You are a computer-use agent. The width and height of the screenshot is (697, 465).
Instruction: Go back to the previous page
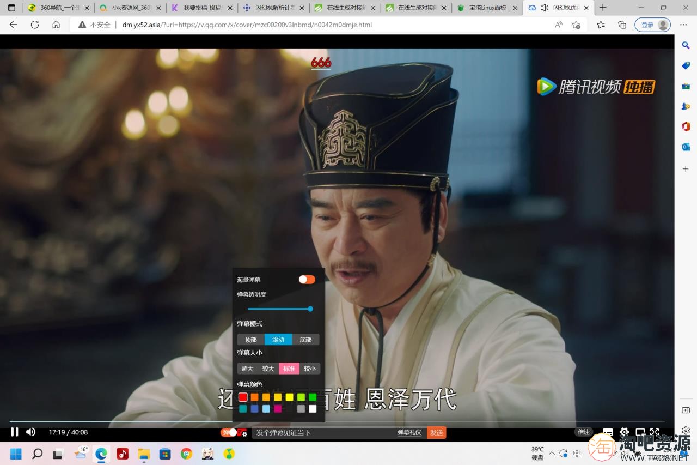pos(14,25)
